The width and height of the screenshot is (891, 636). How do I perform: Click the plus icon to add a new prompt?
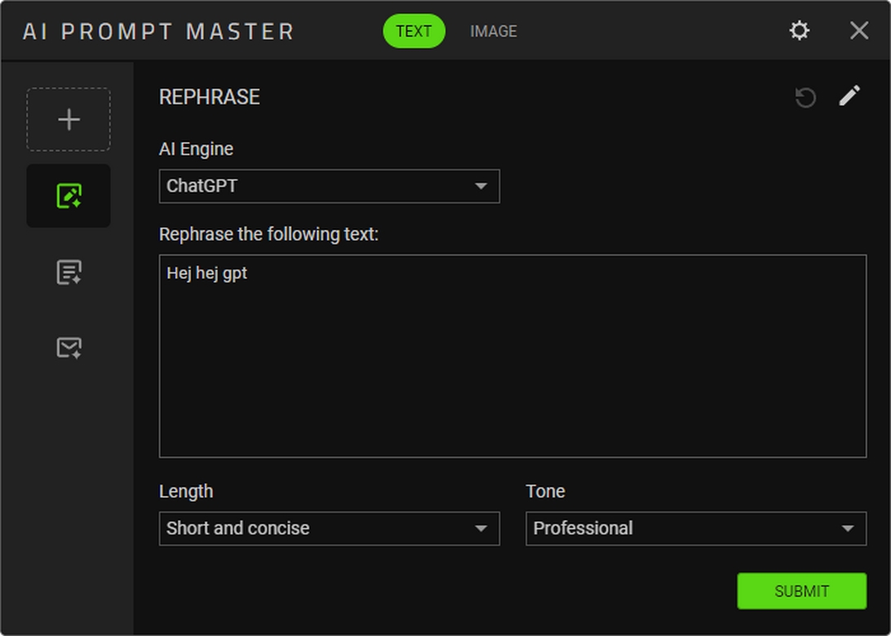pyautogui.click(x=69, y=120)
